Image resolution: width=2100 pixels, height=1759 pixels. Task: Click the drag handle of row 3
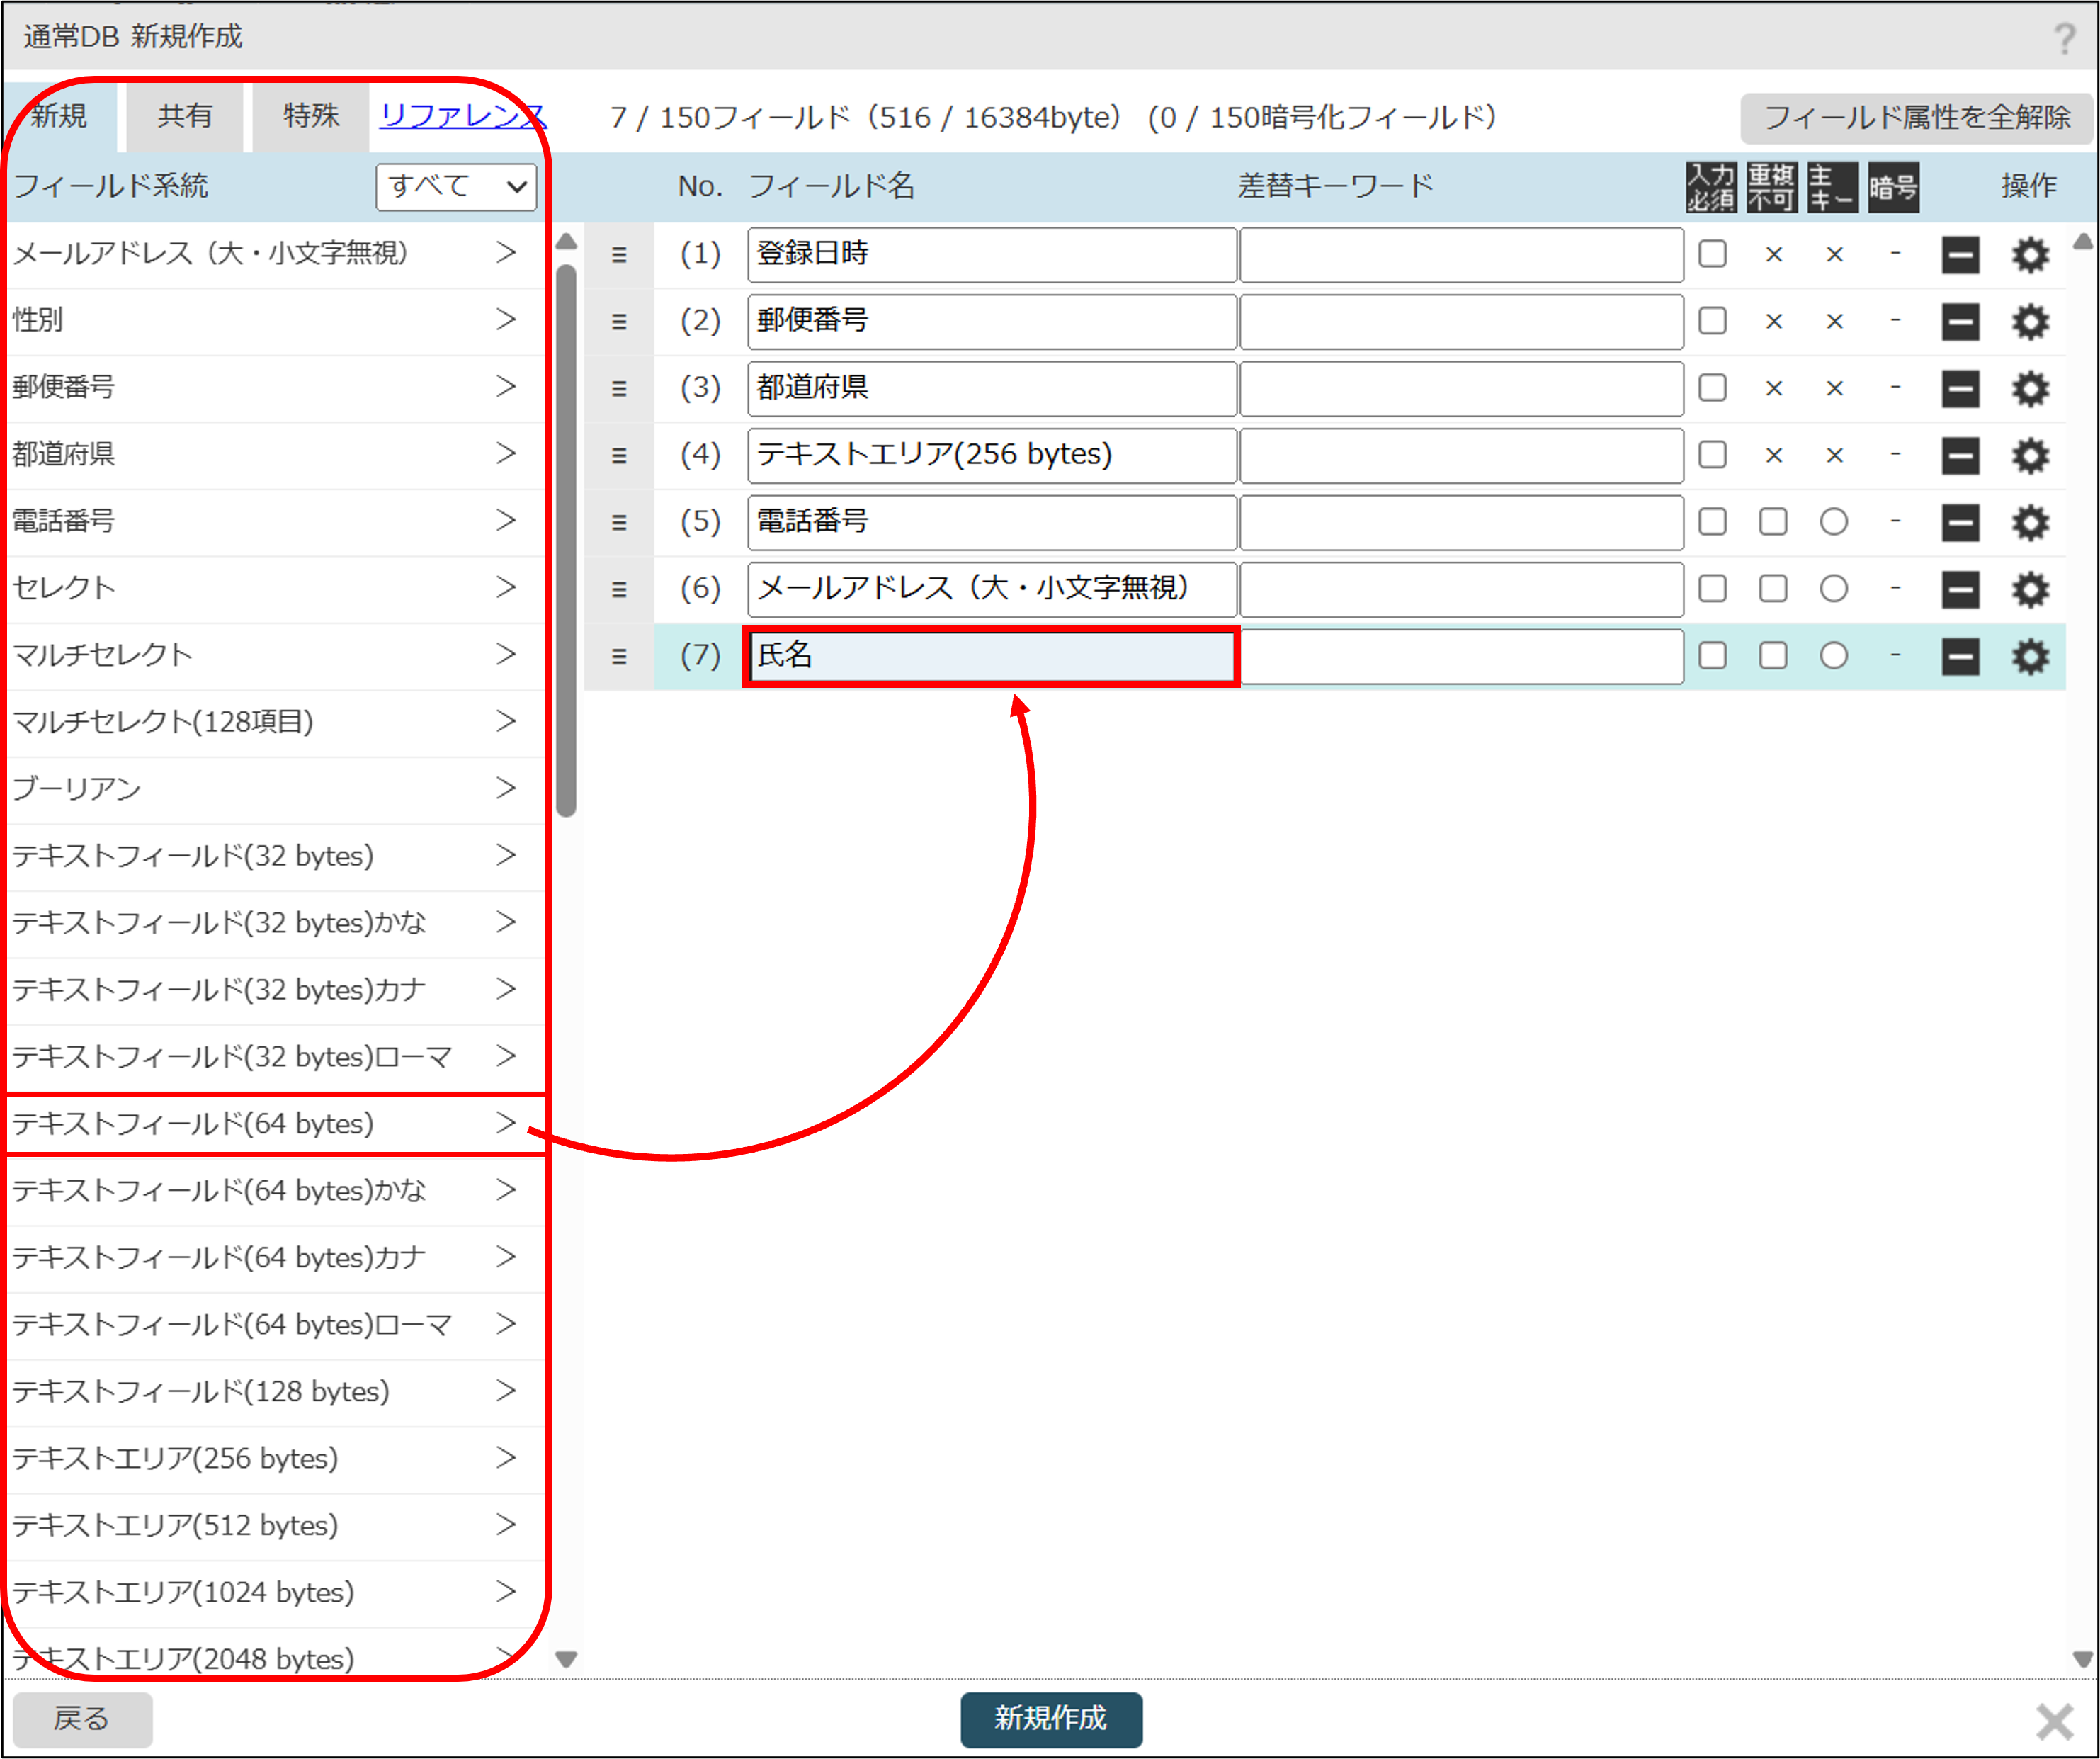coord(619,389)
